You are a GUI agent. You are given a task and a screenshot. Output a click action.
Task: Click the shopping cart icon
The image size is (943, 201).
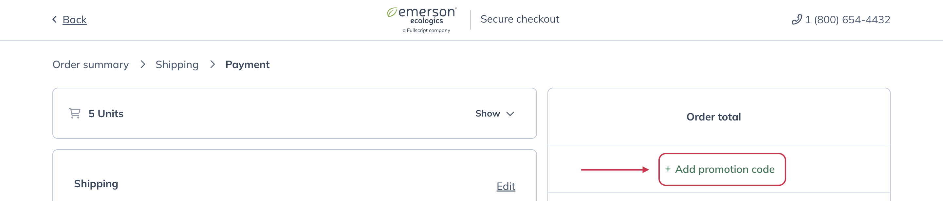point(75,114)
